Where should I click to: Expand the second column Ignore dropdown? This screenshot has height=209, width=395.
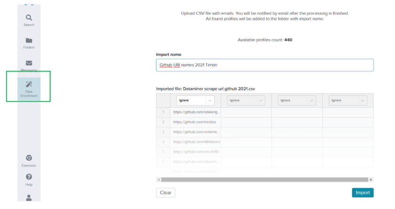(x=246, y=100)
